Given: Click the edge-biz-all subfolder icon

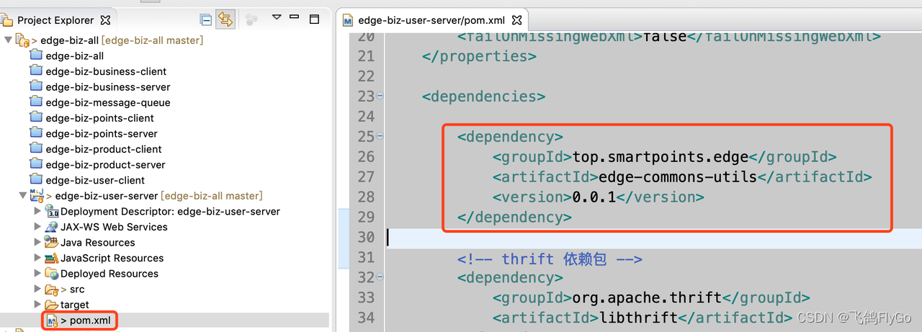Looking at the screenshot, I should tap(36, 55).
